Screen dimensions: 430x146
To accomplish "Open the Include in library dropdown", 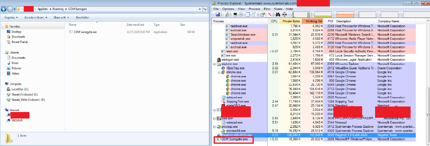I will [x=36, y=17].
